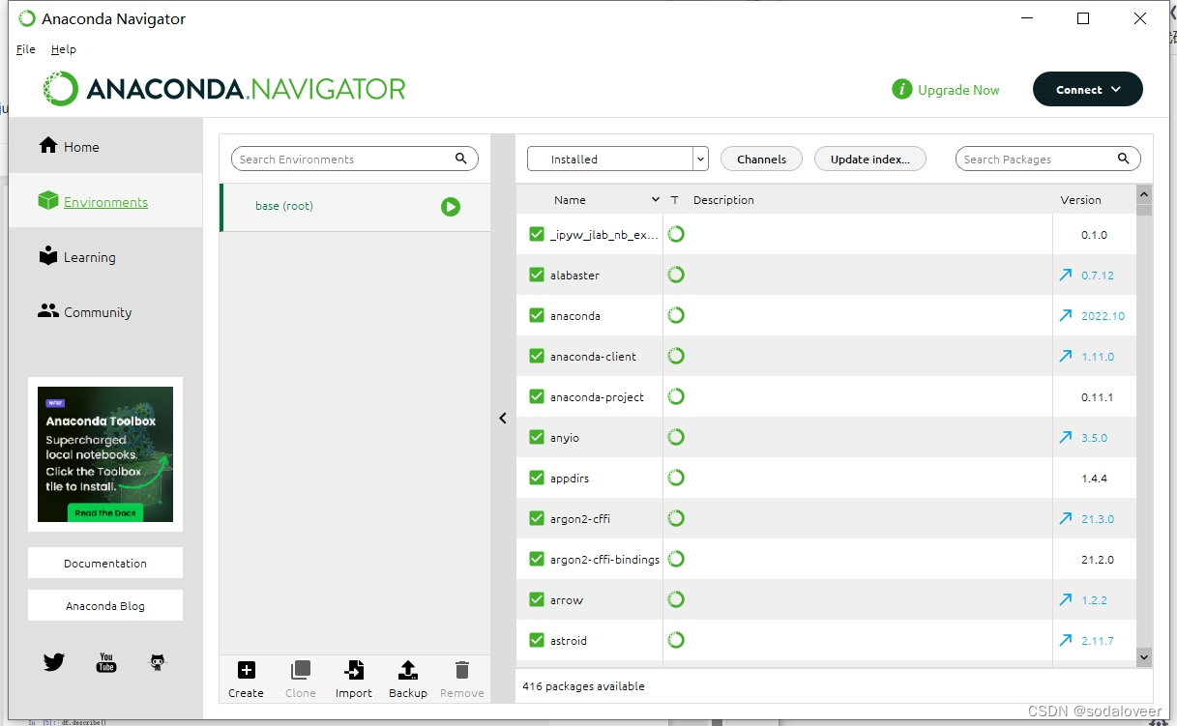Open the Connect dropdown button
Viewport: 1177px width, 726px height.
tap(1088, 89)
